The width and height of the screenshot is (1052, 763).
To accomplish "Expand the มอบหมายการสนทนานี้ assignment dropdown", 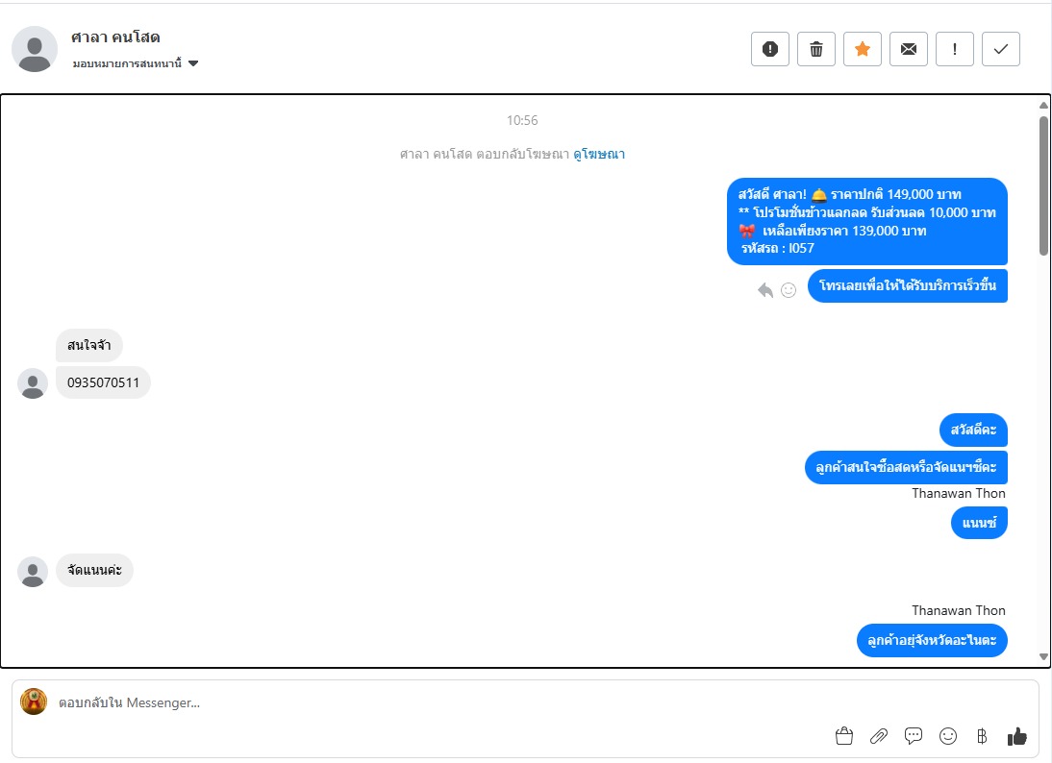I will [x=136, y=63].
